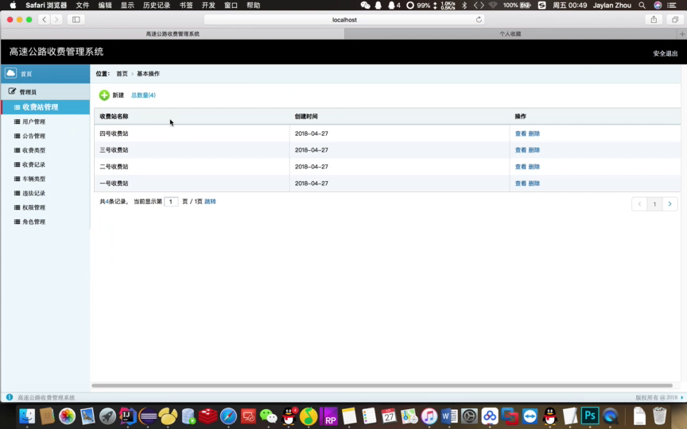
Task: Click Safari back navigation arrow
Action: click(x=45, y=20)
